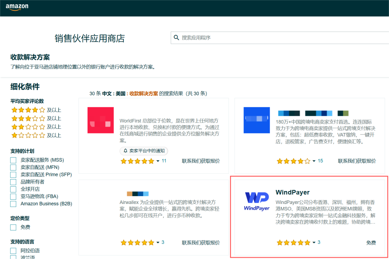Open the WorldFirst red logo thumbnail
This screenshot has height=259, width=389.
click(100, 120)
